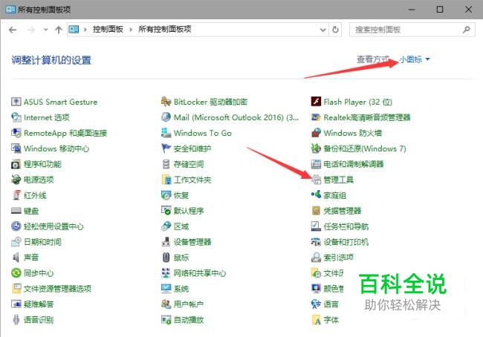Open the 设备和打印机 link

346,242
